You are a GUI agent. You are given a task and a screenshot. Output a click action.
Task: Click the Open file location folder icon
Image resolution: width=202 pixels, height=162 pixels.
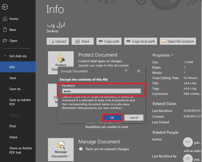pyautogui.click(x=164, y=41)
